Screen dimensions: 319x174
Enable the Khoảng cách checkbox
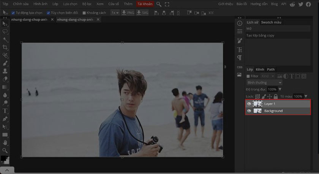tap(84, 13)
